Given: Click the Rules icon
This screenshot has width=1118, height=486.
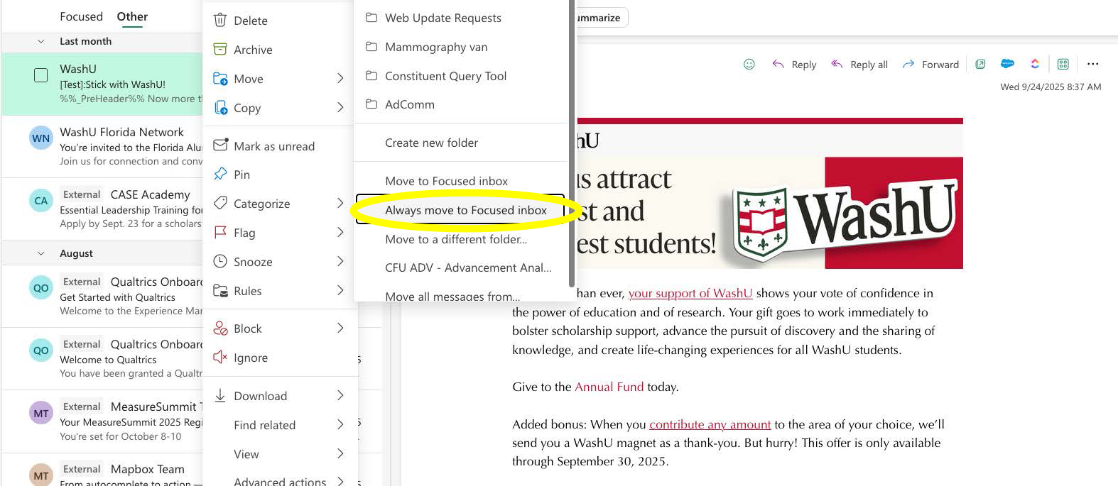Looking at the screenshot, I should [x=220, y=290].
